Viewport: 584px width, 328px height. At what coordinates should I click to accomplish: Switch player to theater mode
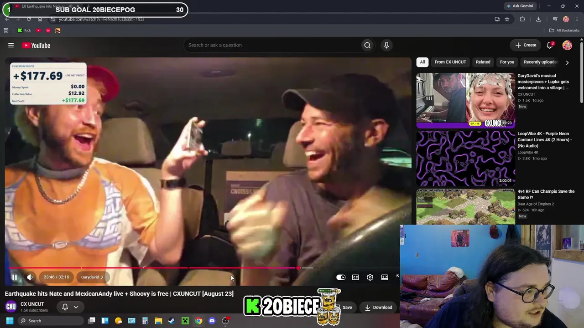385,277
